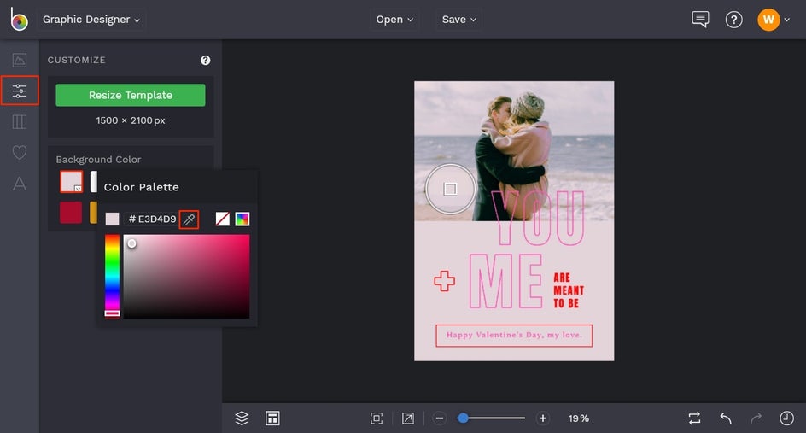This screenshot has height=433, width=806.
Task: Click the zoom out minus button
Action: click(x=440, y=418)
